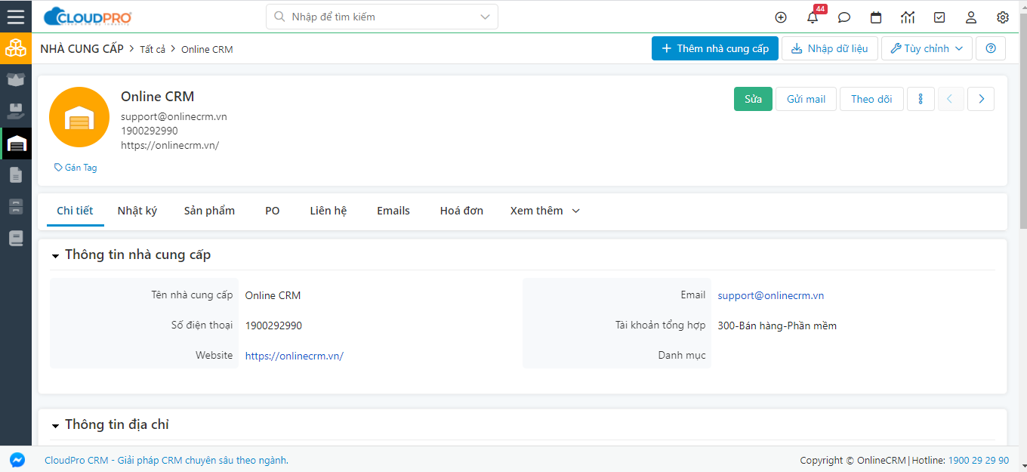Switch to the Emails tab
The image size is (1027, 472).
tap(393, 211)
